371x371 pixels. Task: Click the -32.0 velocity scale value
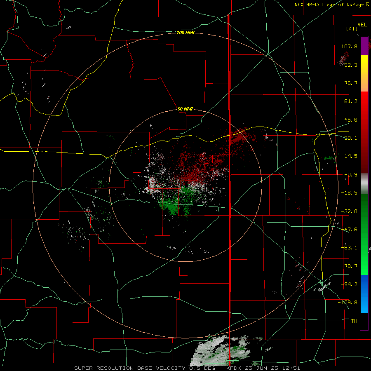point(349,211)
